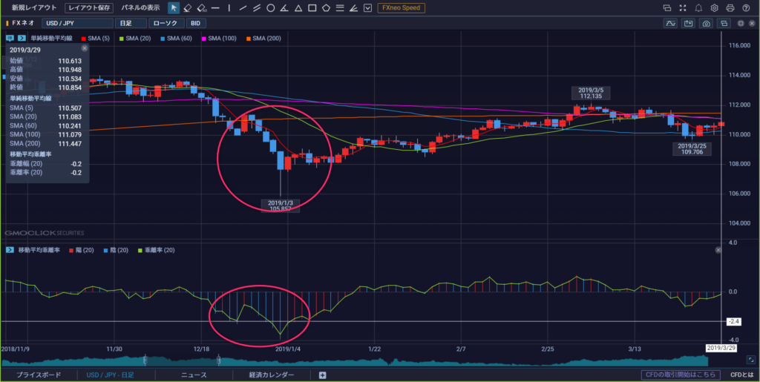The image size is (760, 382).
Task: Select the vertical line drawing tool
Action: [229, 7]
